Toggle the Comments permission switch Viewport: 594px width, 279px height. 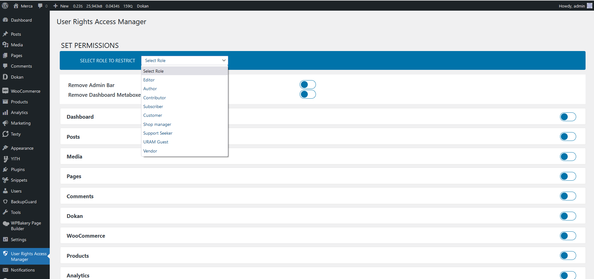point(568,196)
